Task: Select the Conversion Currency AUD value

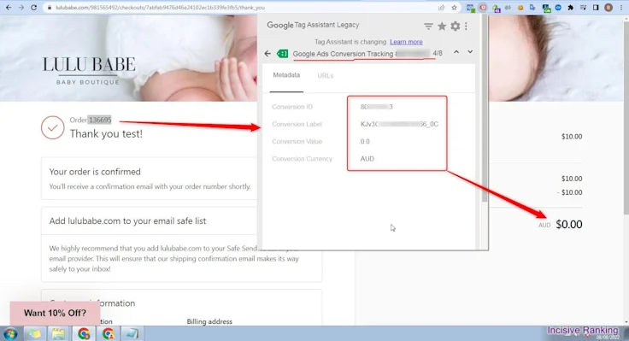Action: click(367, 159)
